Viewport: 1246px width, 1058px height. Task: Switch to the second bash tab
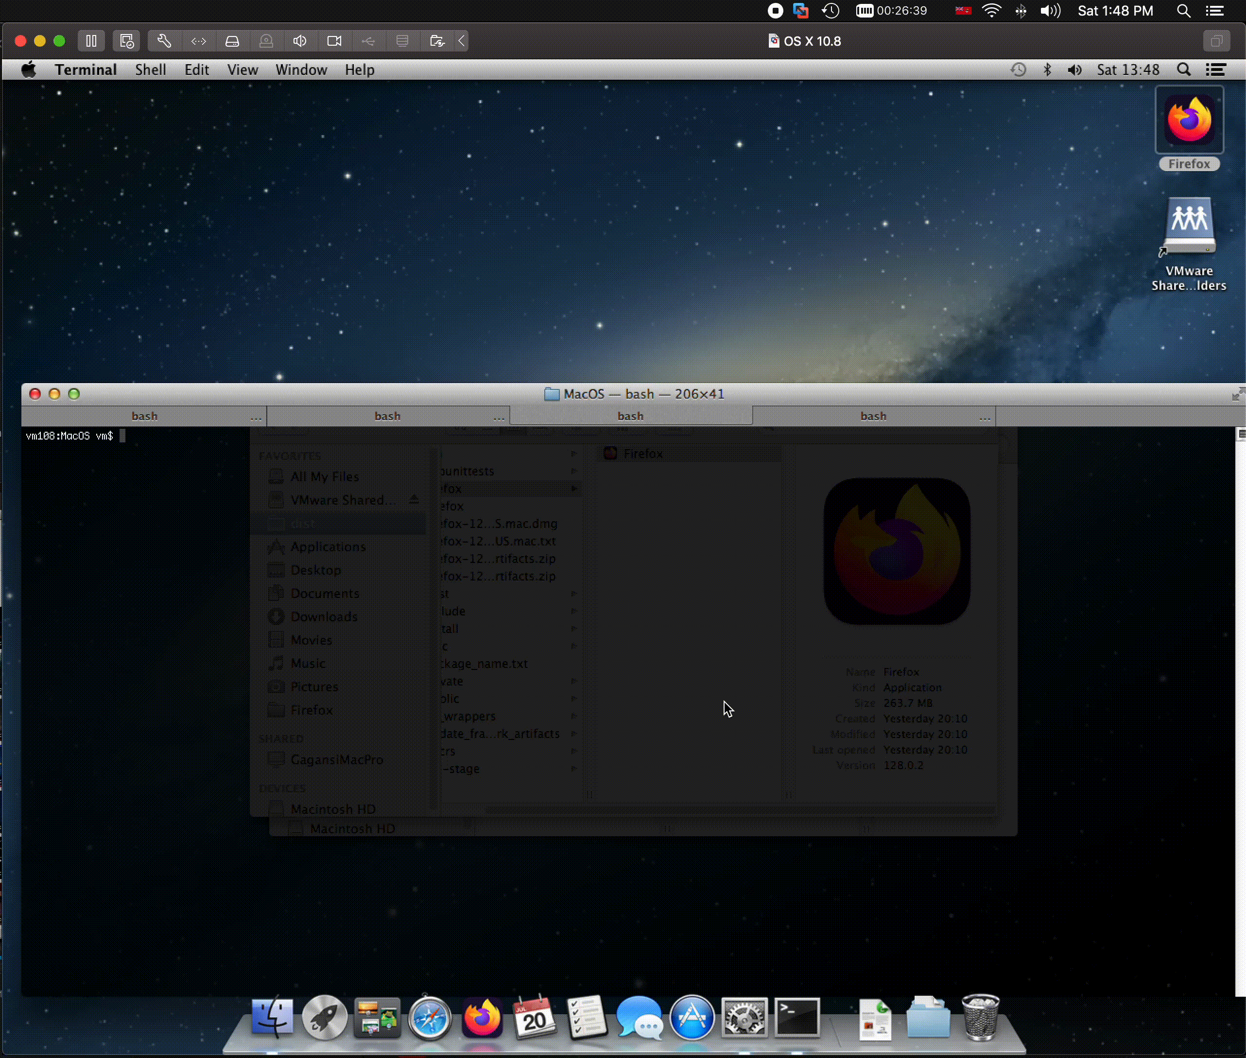[387, 416]
